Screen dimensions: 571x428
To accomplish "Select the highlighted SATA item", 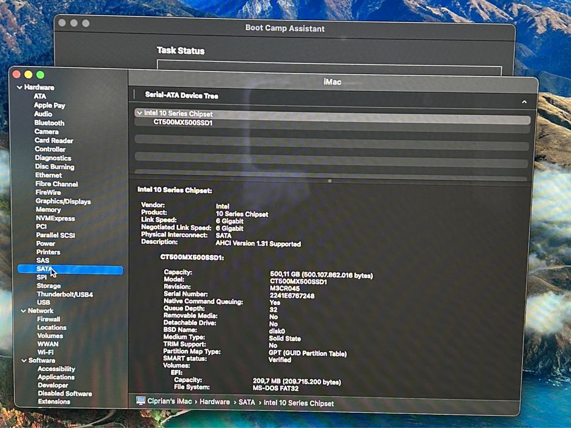I will [x=70, y=270].
